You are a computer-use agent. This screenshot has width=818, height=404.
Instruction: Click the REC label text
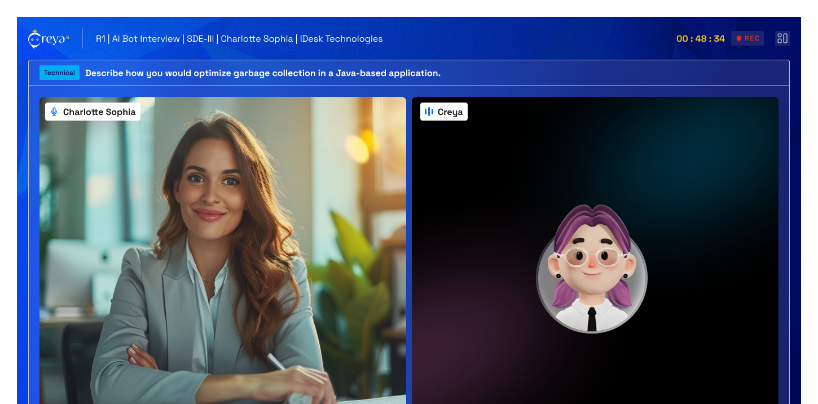(752, 38)
